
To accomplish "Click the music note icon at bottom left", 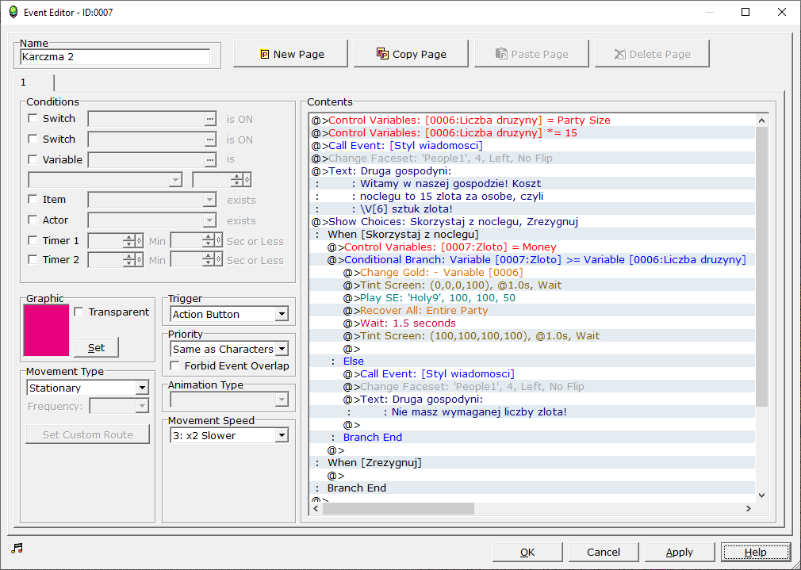I will (x=17, y=548).
